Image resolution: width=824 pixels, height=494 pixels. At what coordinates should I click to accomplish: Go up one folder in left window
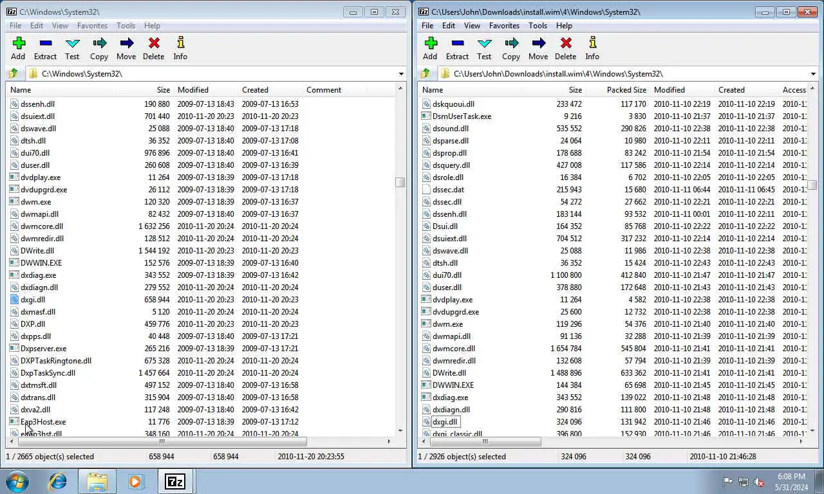point(13,73)
